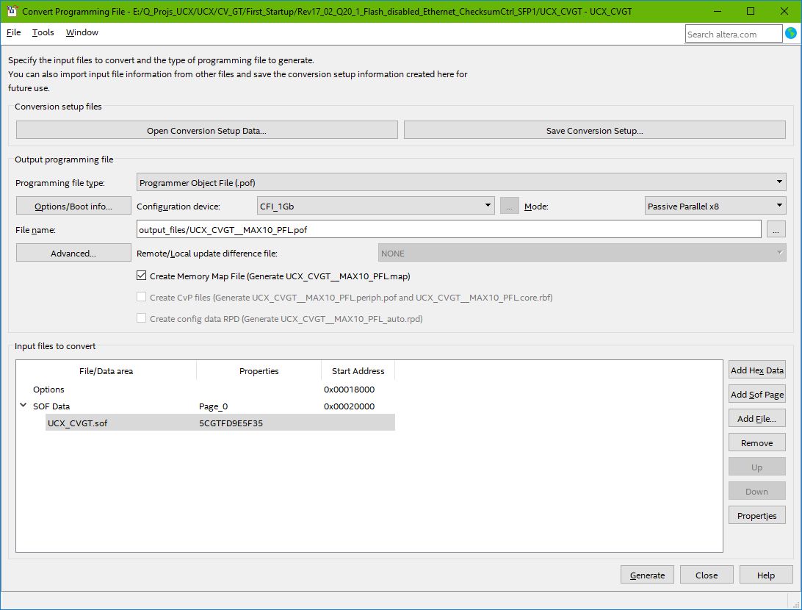The image size is (802, 610).
Task: Click the Close button at bottom
Action: point(707,575)
